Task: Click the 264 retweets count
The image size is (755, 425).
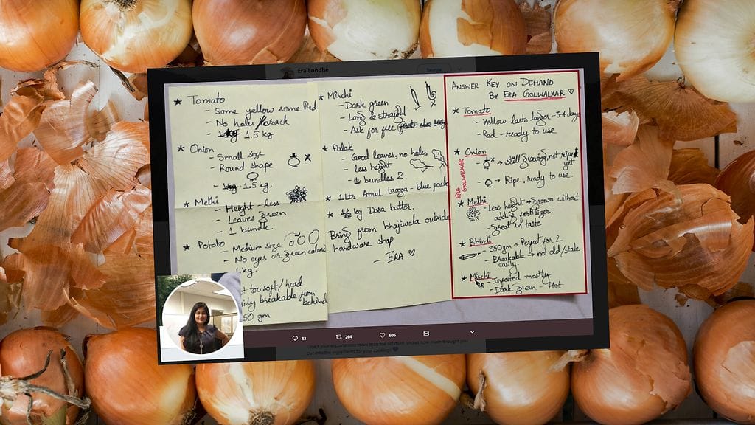Action: click(x=347, y=337)
